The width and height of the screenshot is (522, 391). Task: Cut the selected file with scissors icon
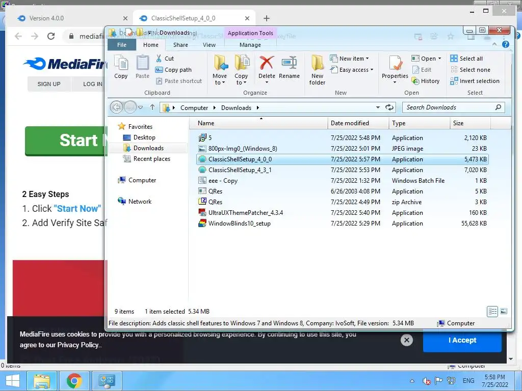tap(165, 59)
